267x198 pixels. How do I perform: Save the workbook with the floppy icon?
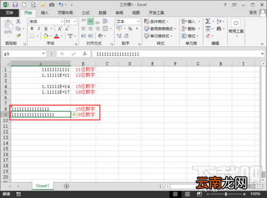pos(15,5)
